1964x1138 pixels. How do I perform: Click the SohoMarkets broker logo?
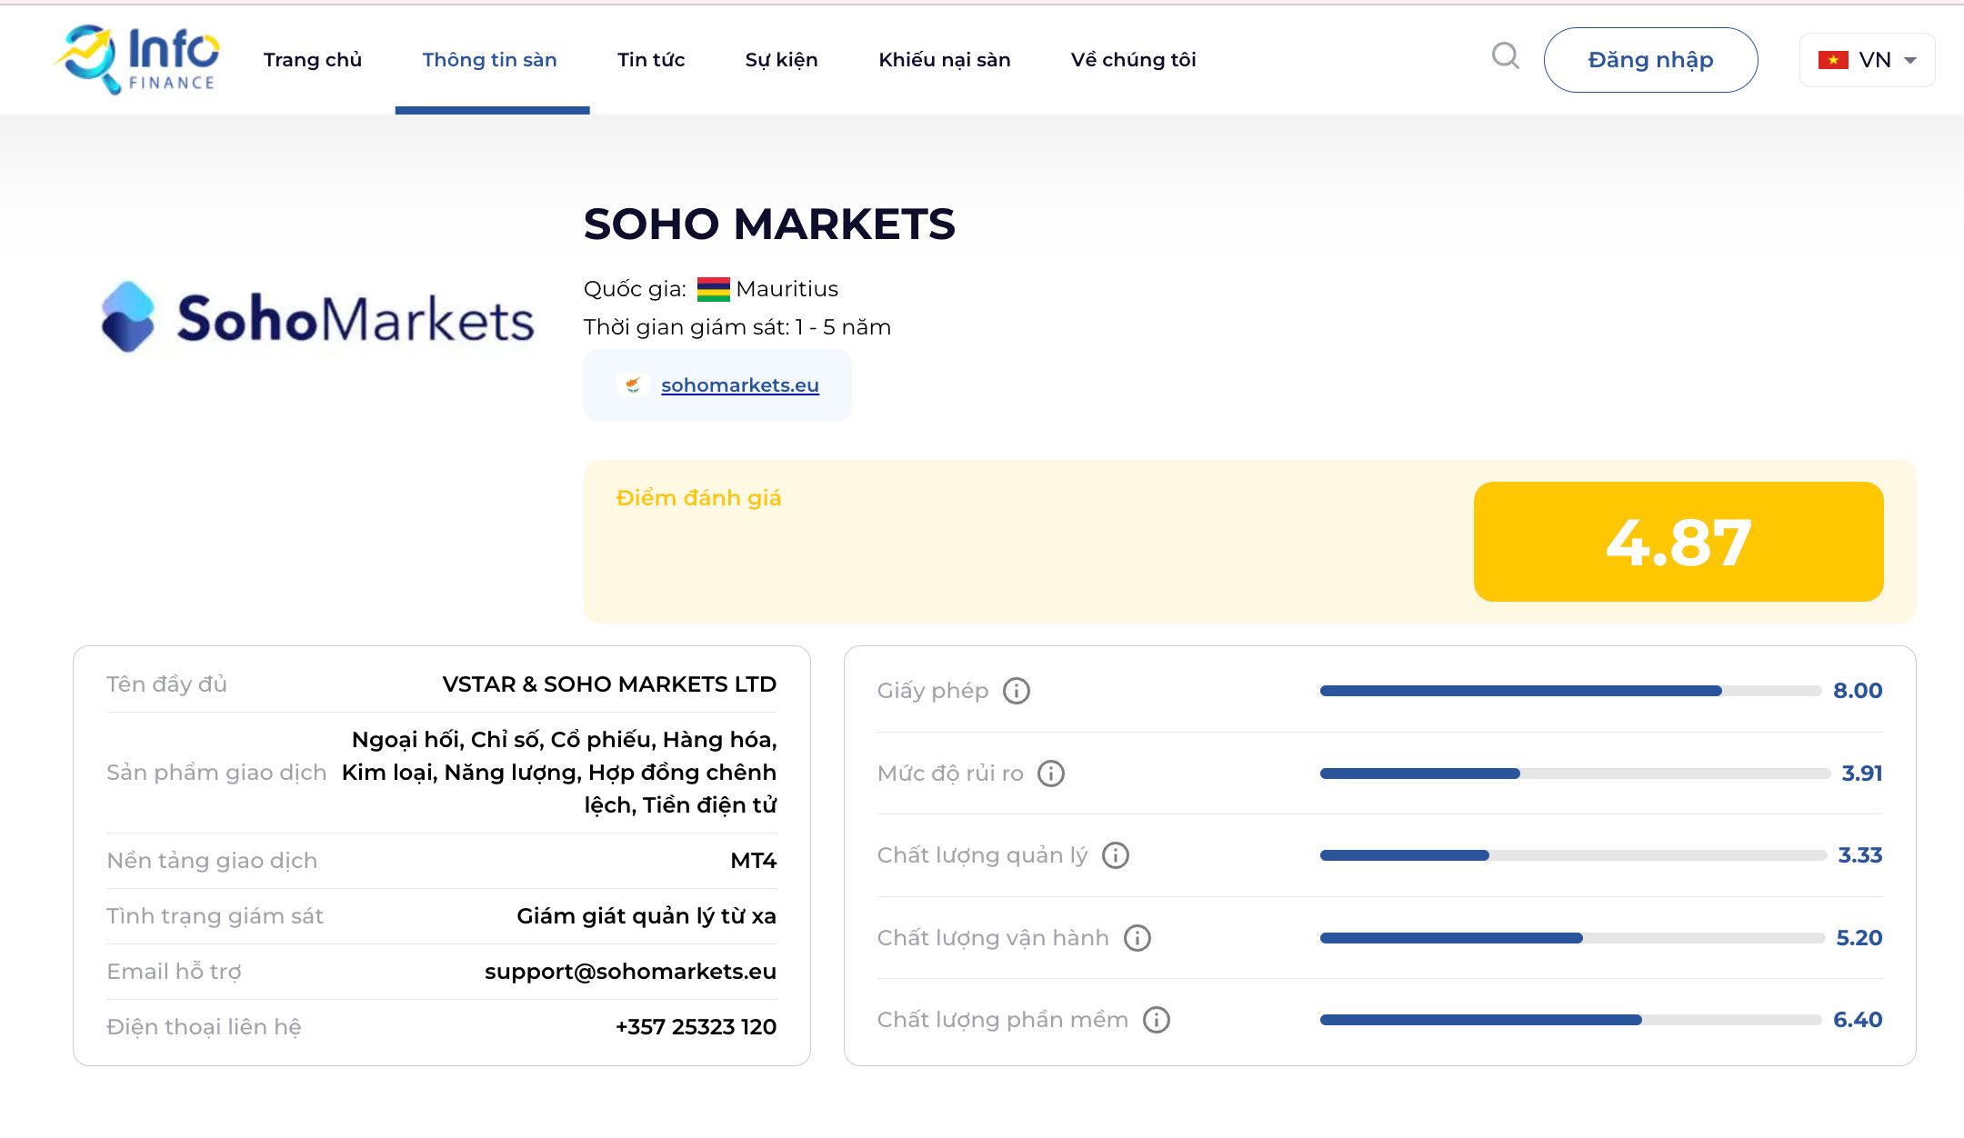316,317
